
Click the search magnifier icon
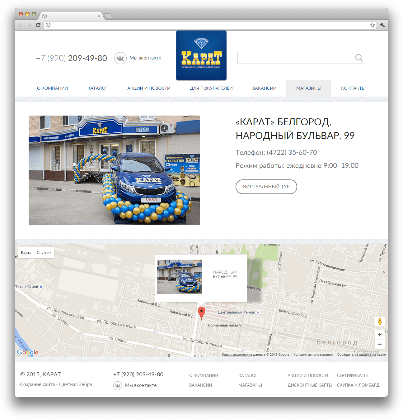click(359, 58)
